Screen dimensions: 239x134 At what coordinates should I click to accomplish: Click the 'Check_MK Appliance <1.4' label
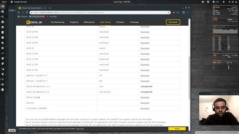(x=38, y=86)
